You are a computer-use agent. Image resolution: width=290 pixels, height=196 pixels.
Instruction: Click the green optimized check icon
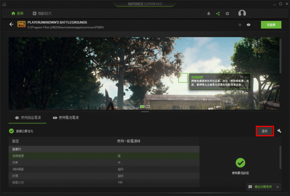click(x=11, y=131)
